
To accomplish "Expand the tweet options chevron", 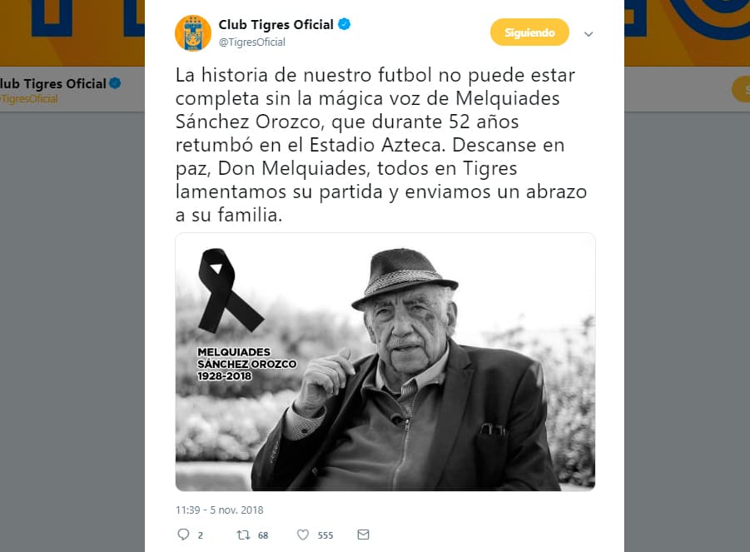I will (x=589, y=34).
